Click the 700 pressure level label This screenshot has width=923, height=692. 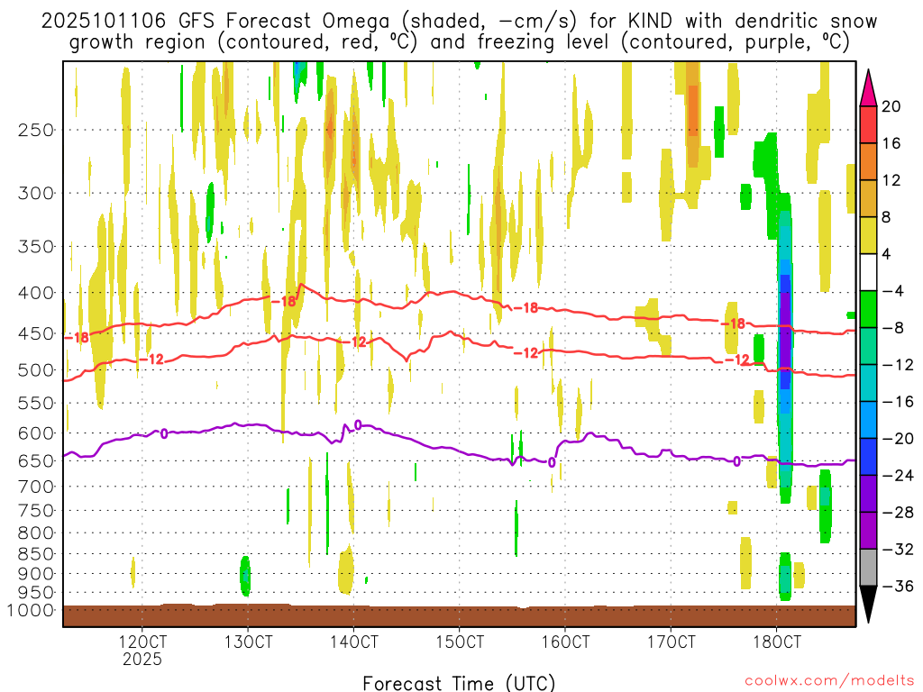(36, 487)
